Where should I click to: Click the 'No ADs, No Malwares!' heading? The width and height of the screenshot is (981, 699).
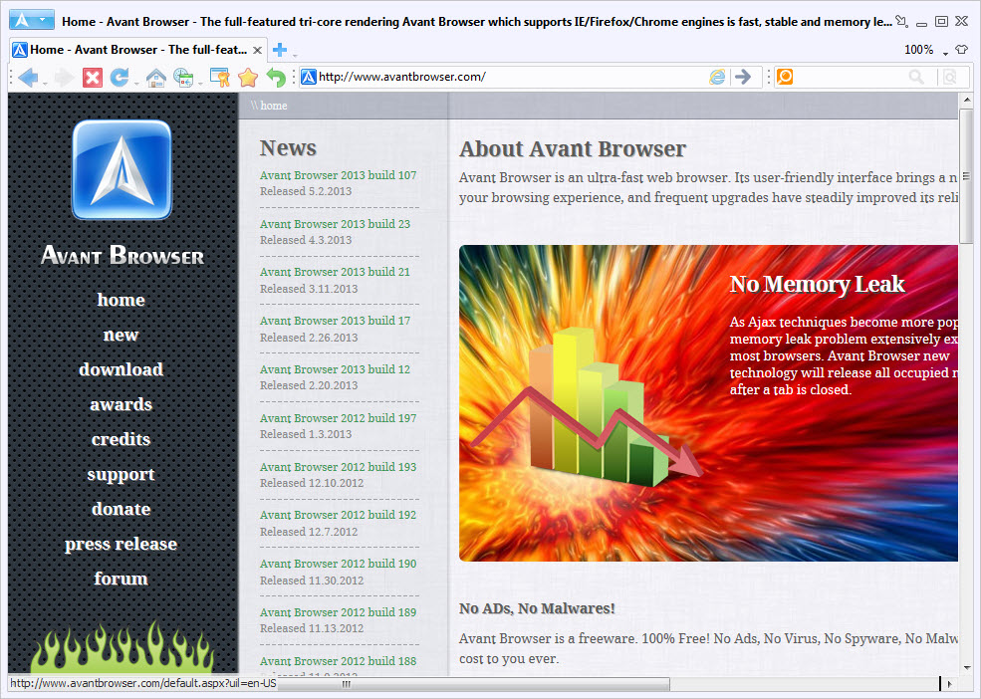click(537, 608)
